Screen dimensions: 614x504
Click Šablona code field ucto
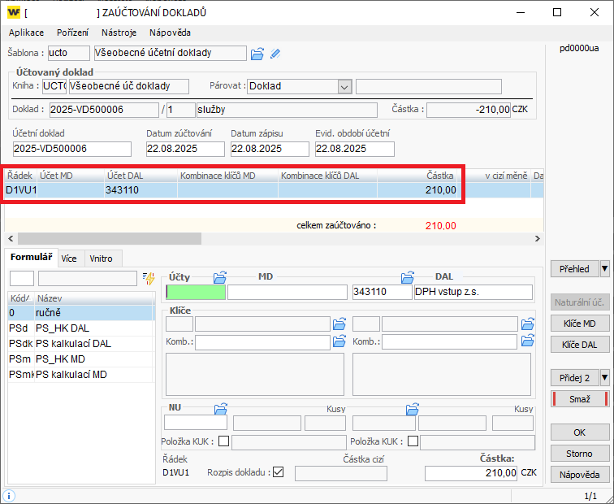click(x=69, y=53)
